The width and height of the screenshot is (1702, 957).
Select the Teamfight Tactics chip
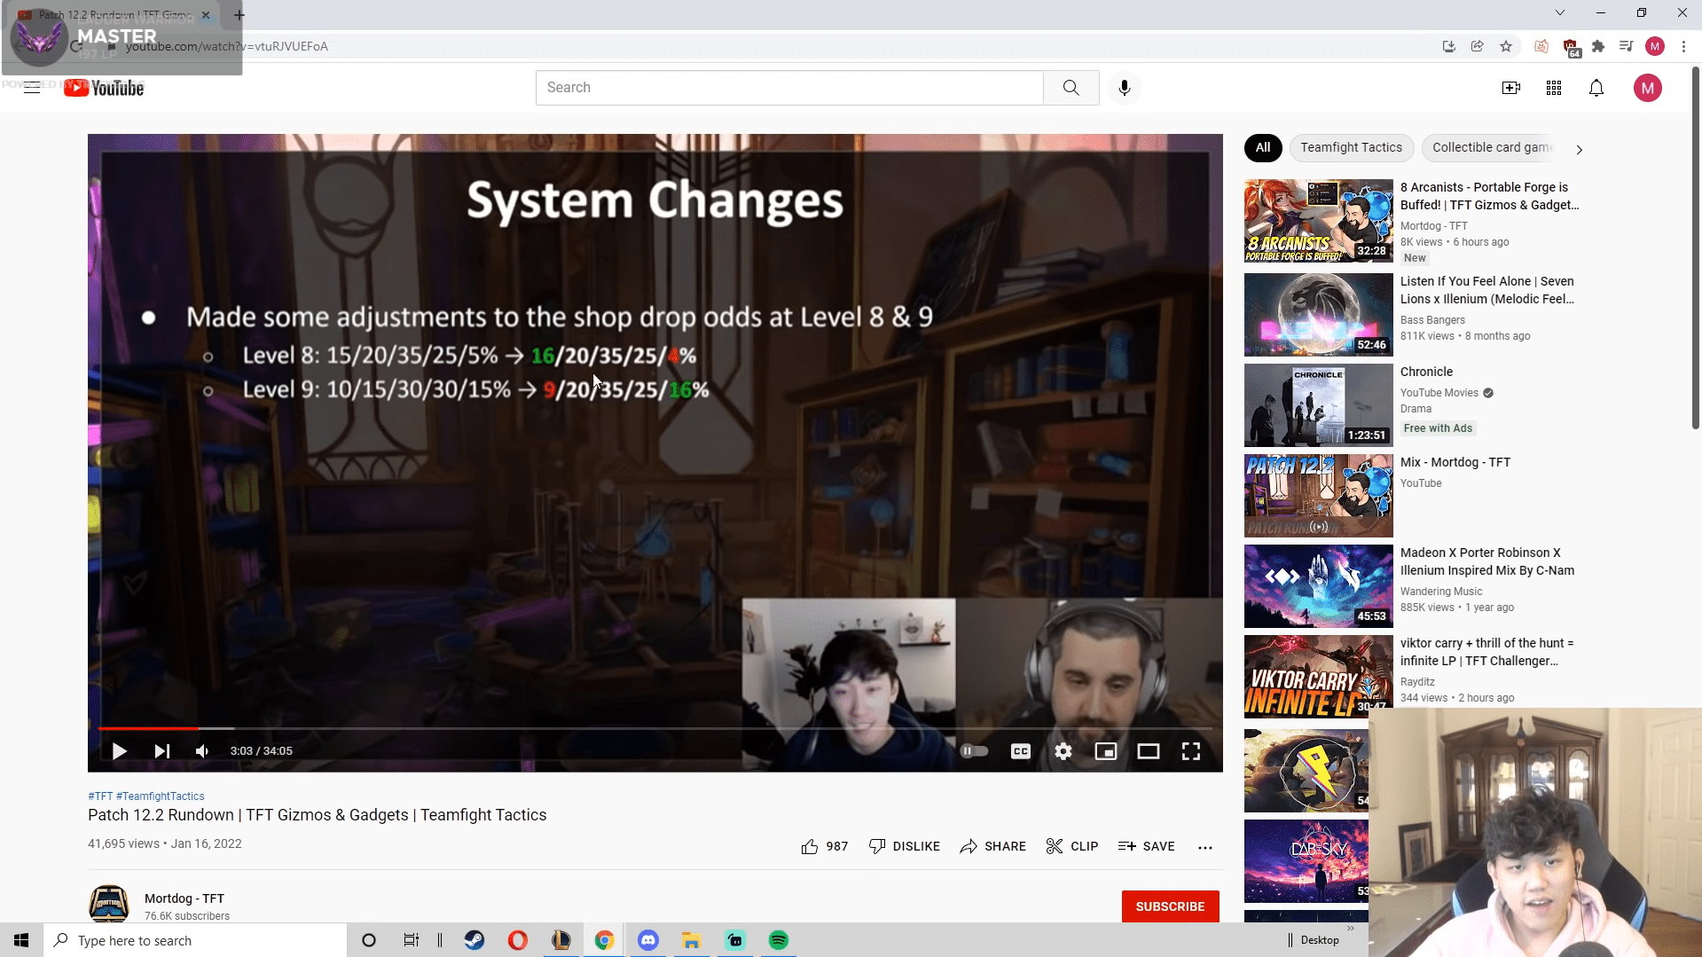pos(1352,148)
